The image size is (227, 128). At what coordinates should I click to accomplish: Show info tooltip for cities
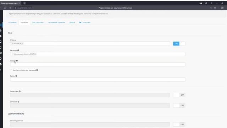[17, 61]
